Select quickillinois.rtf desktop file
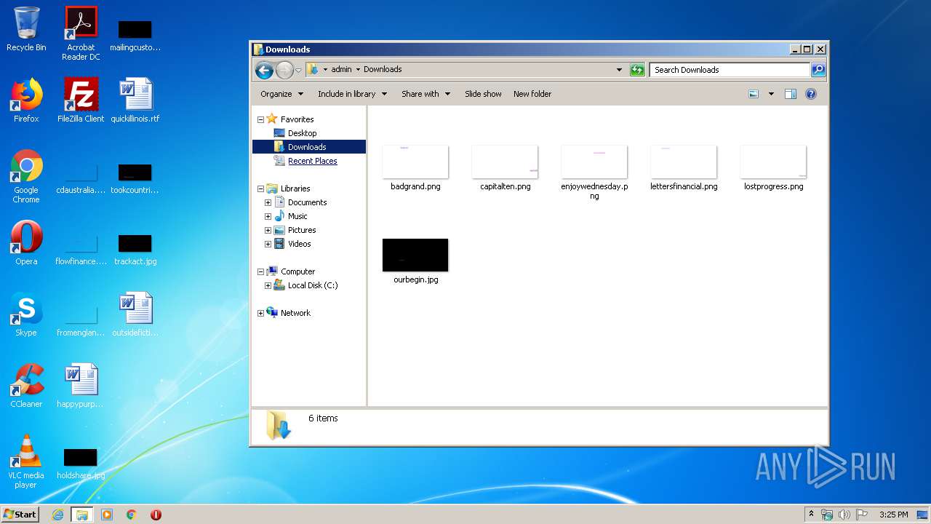This screenshot has height=524, width=931. point(135,100)
